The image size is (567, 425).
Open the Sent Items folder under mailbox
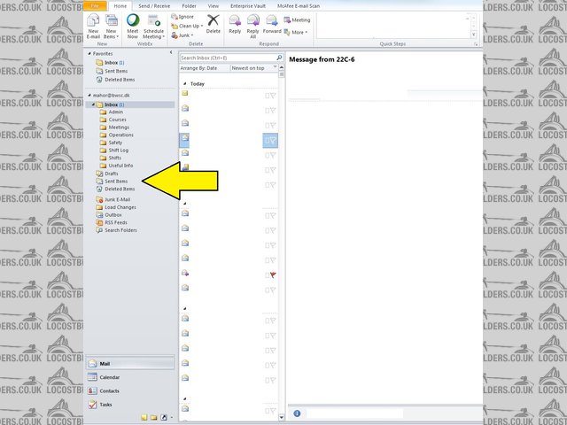point(116,182)
